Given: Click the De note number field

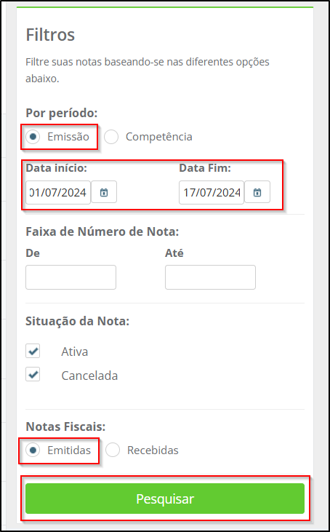Looking at the screenshot, I should [x=71, y=277].
